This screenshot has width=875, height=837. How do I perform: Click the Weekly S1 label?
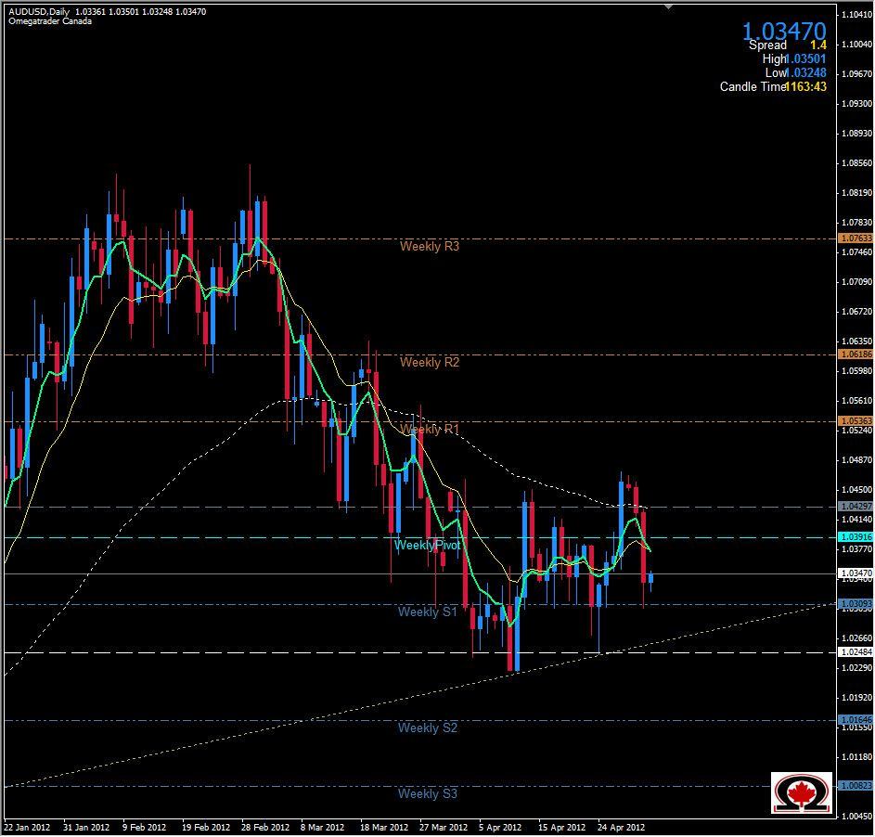pos(429,612)
